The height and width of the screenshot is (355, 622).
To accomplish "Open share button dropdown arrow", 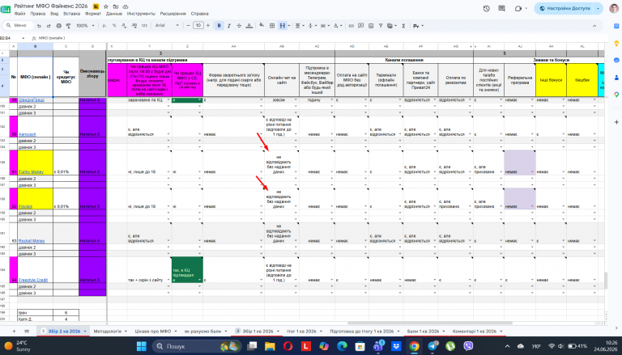I will coord(599,8).
